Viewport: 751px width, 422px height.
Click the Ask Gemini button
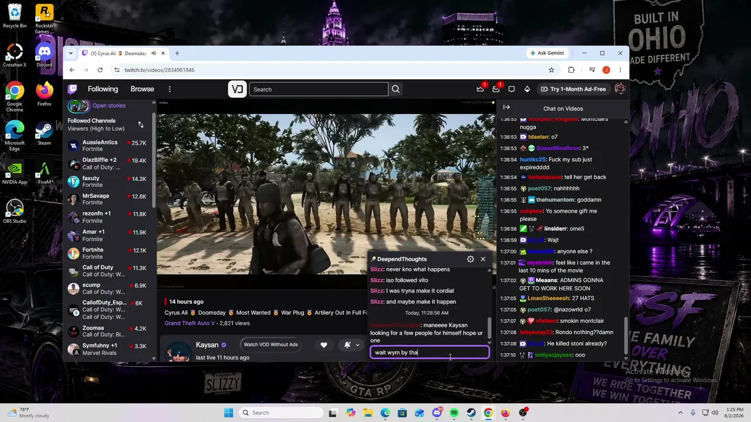click(x=547, y=53)
